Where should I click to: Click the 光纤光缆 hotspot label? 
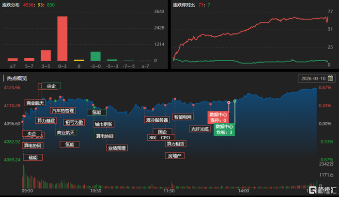pos(200,129)
